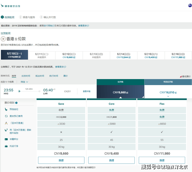The width and height of the screenshot is (192, 172).
Task: Click the oneworld alliance logo
Action: [189, 5]
